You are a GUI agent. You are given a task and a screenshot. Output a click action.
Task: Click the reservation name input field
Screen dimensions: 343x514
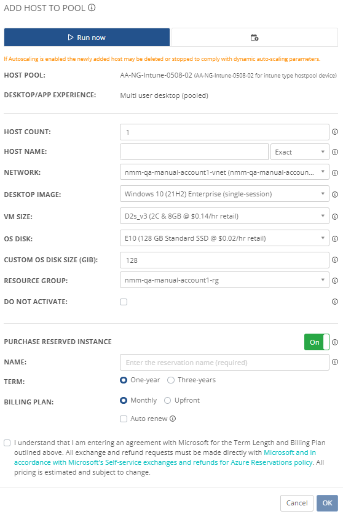coord(224,362)
